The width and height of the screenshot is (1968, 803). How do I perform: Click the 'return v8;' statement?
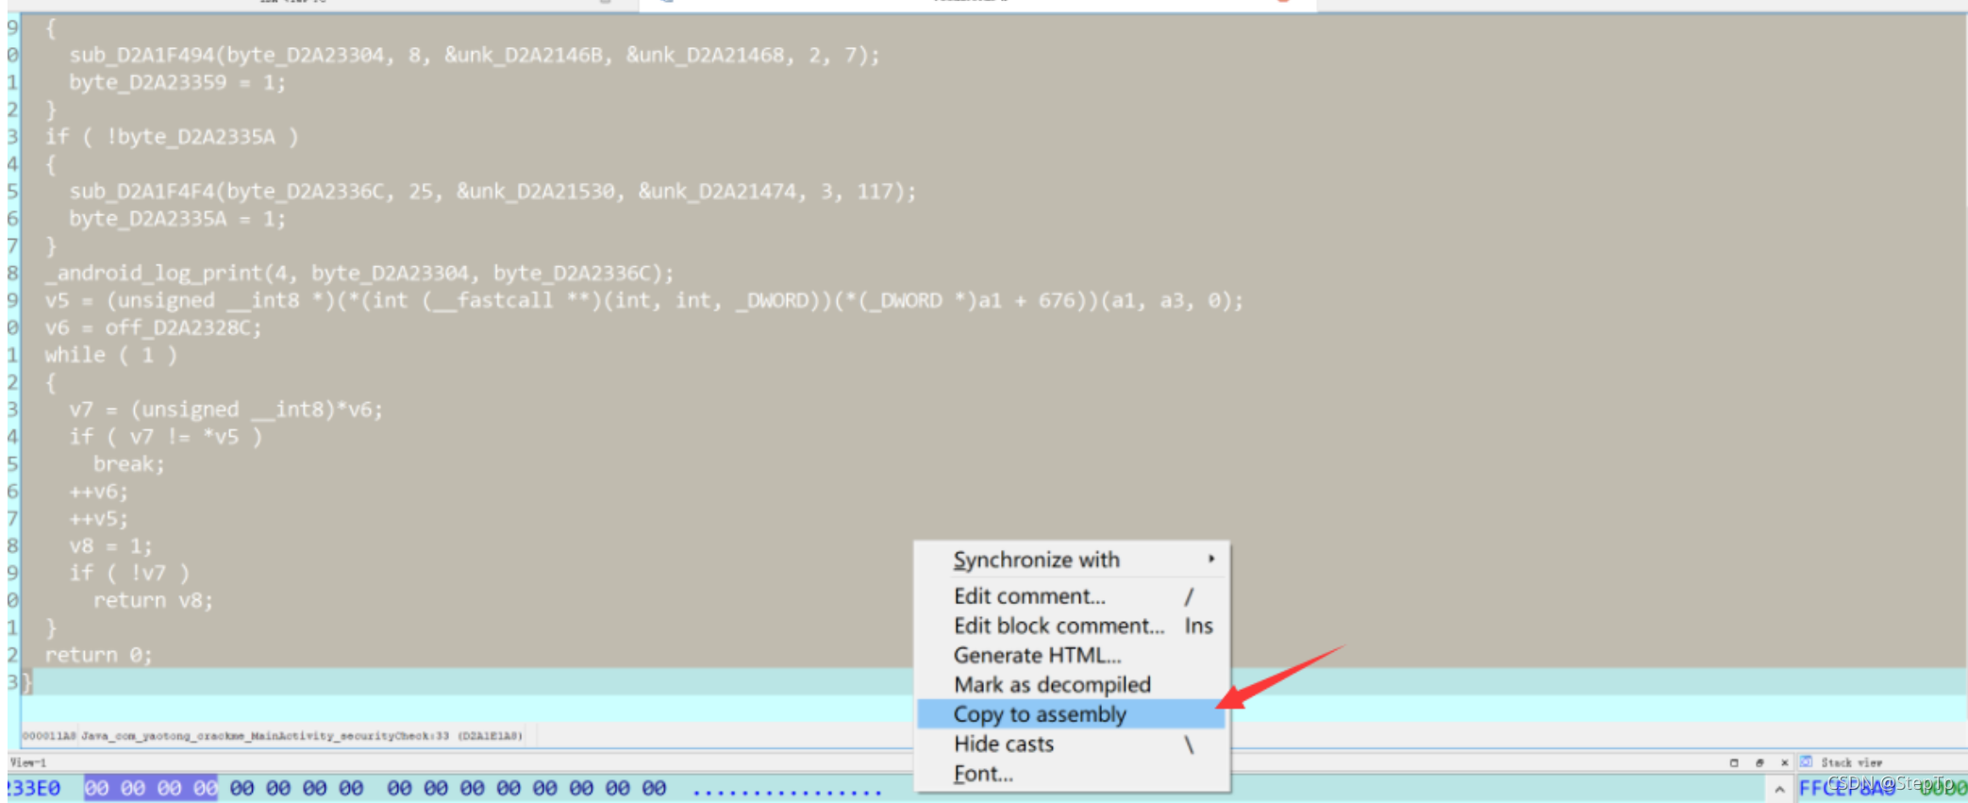click(154, 600)
